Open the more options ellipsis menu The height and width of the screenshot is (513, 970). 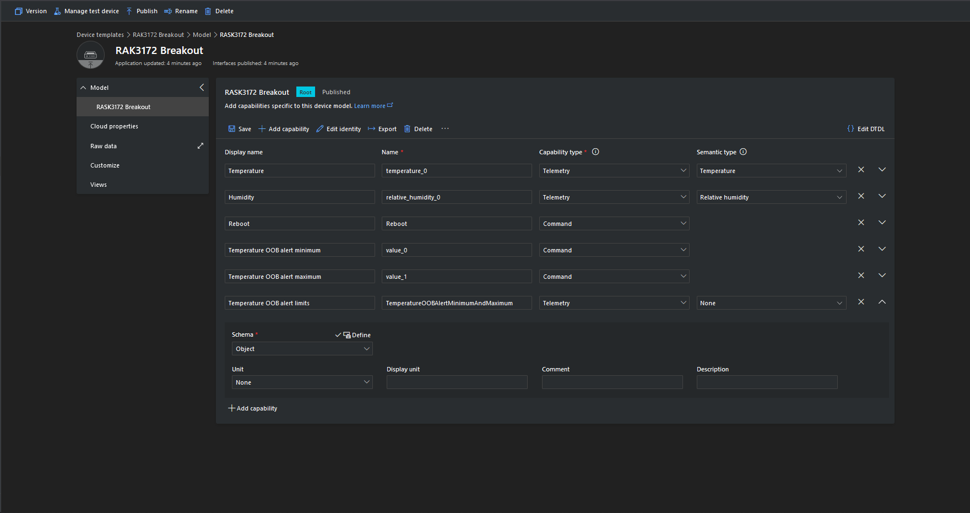point(445,129)
